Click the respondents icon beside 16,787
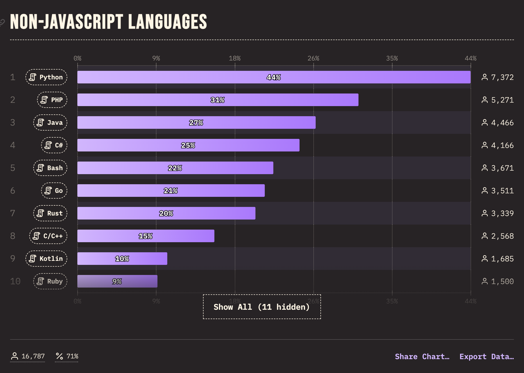Screen dimensions: 524x373 coord(15,356)
